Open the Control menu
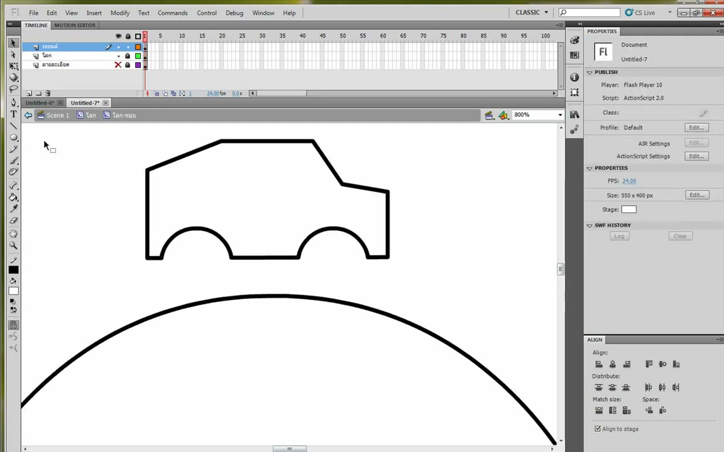 (207, 13)
